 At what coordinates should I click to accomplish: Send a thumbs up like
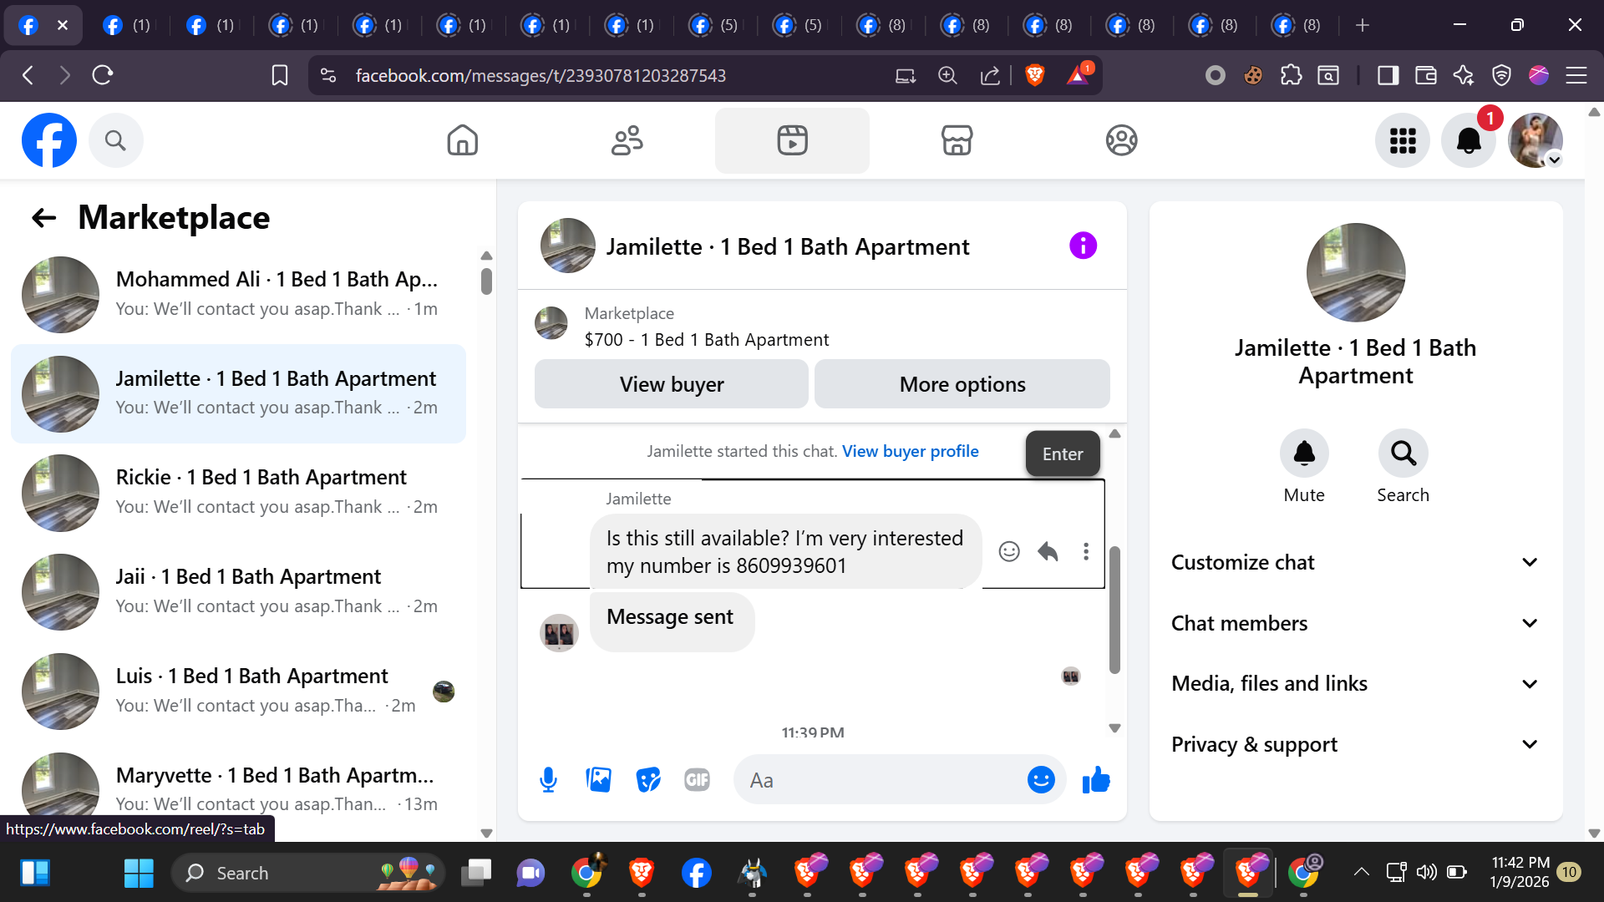1096,780
